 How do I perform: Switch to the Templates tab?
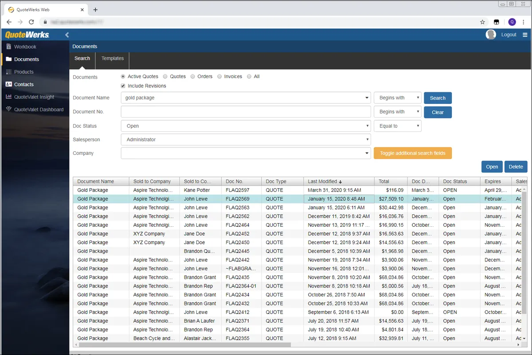click(x=112, y=59)
